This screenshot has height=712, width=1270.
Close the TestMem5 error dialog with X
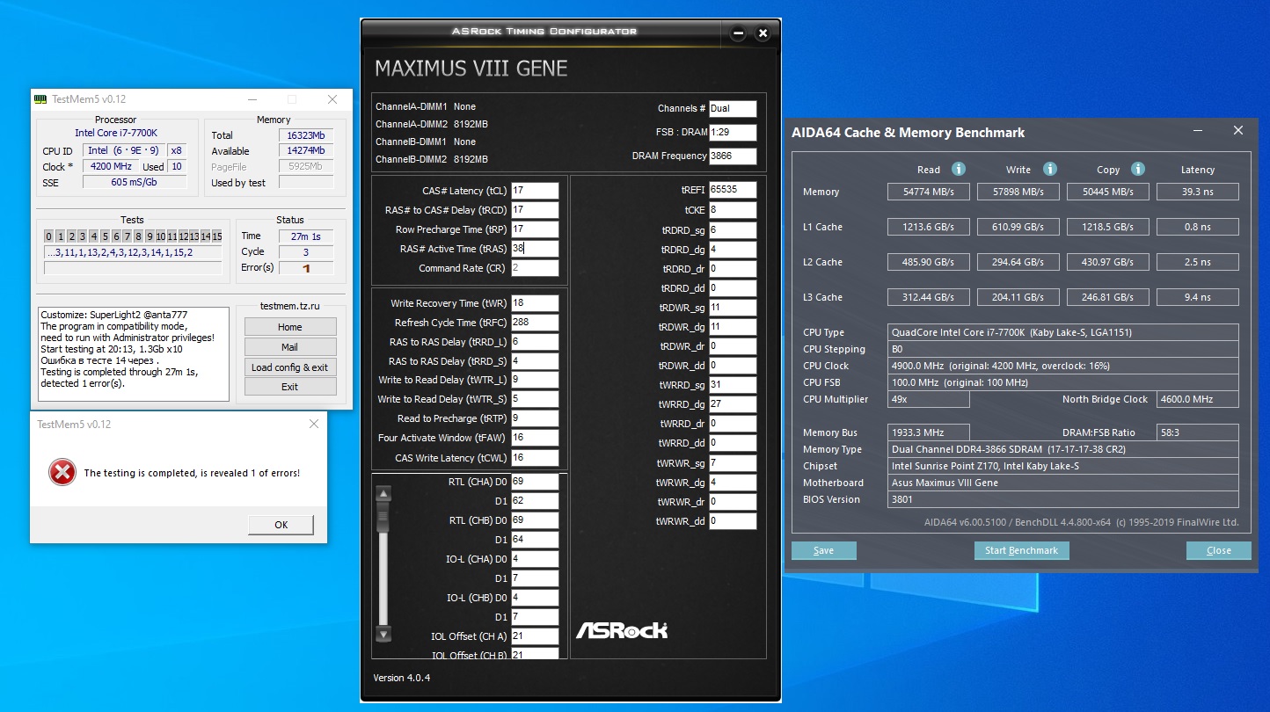click(x=314, y=424)
